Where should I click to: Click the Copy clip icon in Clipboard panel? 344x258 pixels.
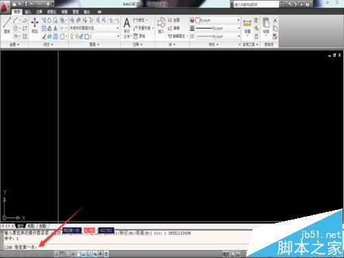coord(275,28)
